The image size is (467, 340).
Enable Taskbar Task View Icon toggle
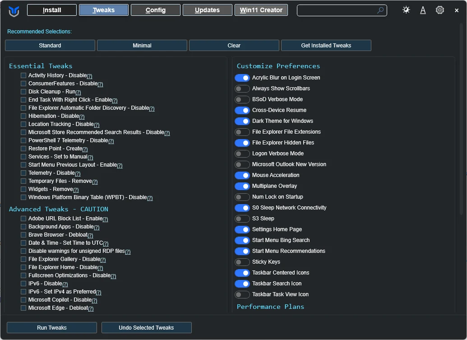click(242, 294)
